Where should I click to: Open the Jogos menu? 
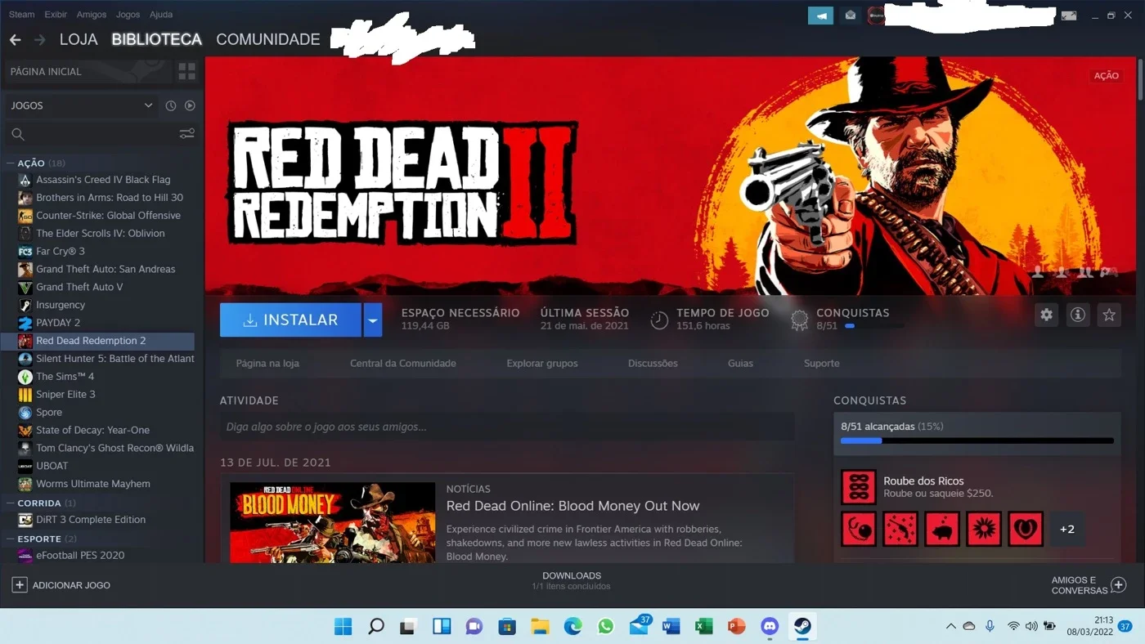(x=128, y=15)
